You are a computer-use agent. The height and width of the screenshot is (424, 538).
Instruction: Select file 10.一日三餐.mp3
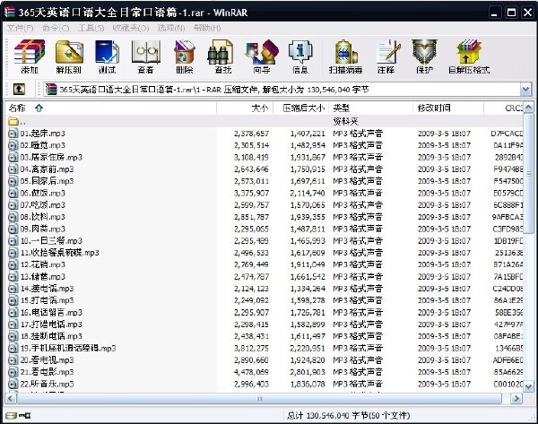pos(51,241)
